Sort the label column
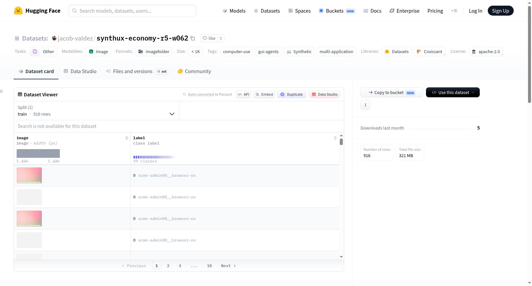 335,138
